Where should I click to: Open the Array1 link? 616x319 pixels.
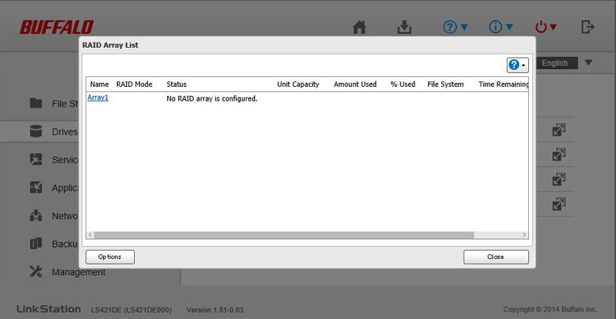click(98, 98)
